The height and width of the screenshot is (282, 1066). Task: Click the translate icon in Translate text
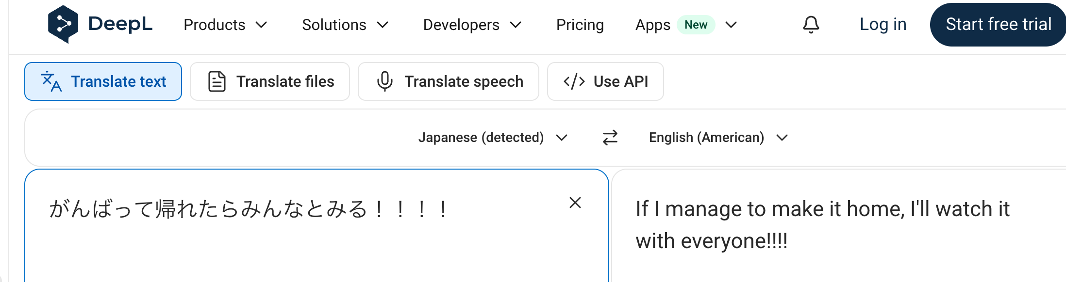[51, 81]
